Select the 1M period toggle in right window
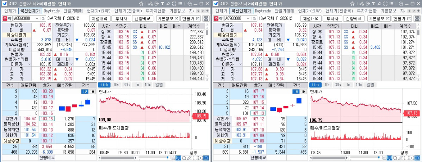The height and width of the screenshot is (162, 422). pos(303,92)
